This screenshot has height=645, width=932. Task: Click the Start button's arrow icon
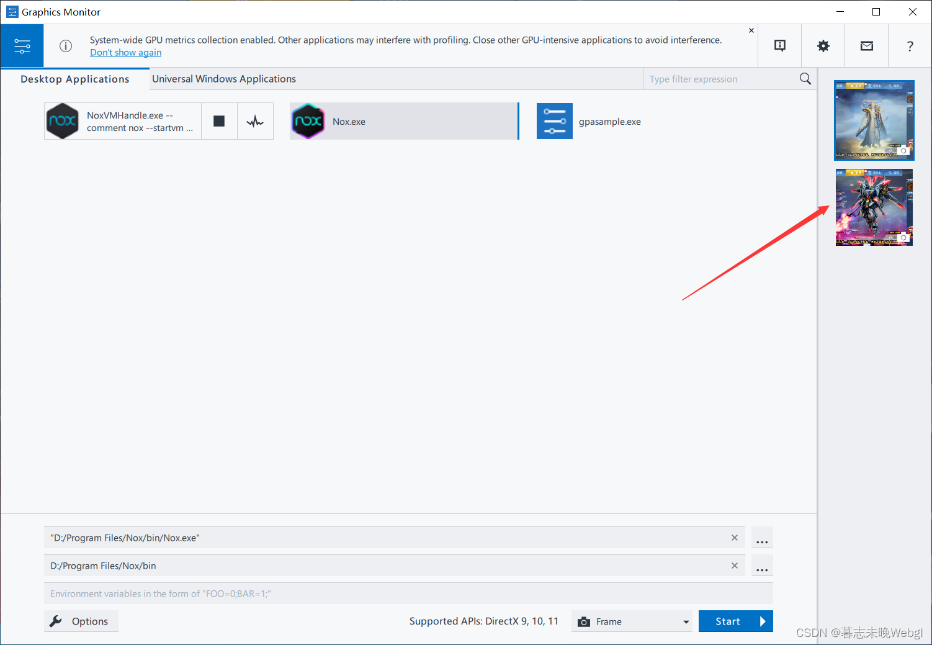pyautogui.click(x=763, y=621)
